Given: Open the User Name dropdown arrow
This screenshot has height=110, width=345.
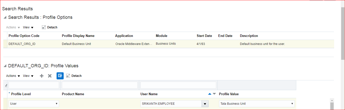Looking at the screenshot, I should click(205, 104).
